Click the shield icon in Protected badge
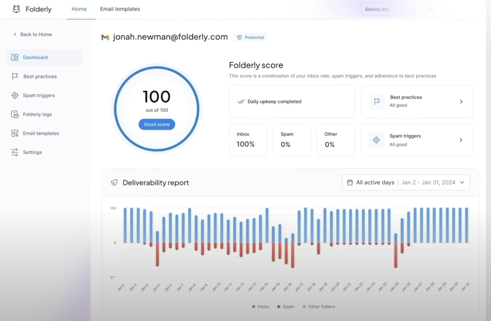491x321 pixels. tap(239, 37)
